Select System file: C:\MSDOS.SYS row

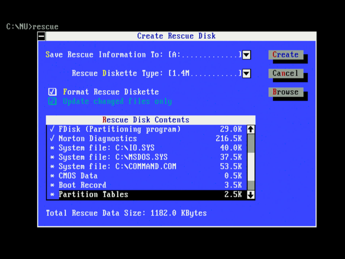(x=146, y=157)
